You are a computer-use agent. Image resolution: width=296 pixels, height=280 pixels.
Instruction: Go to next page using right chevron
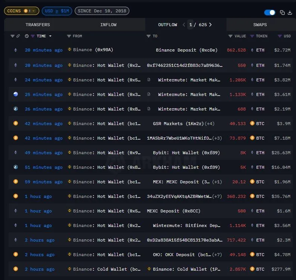click(x=210, y=25)
